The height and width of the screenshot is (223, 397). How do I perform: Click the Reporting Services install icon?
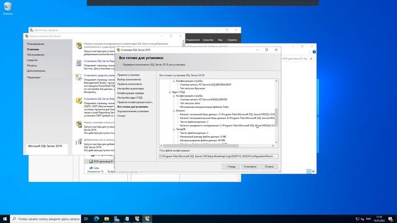(x=79, y=63)
